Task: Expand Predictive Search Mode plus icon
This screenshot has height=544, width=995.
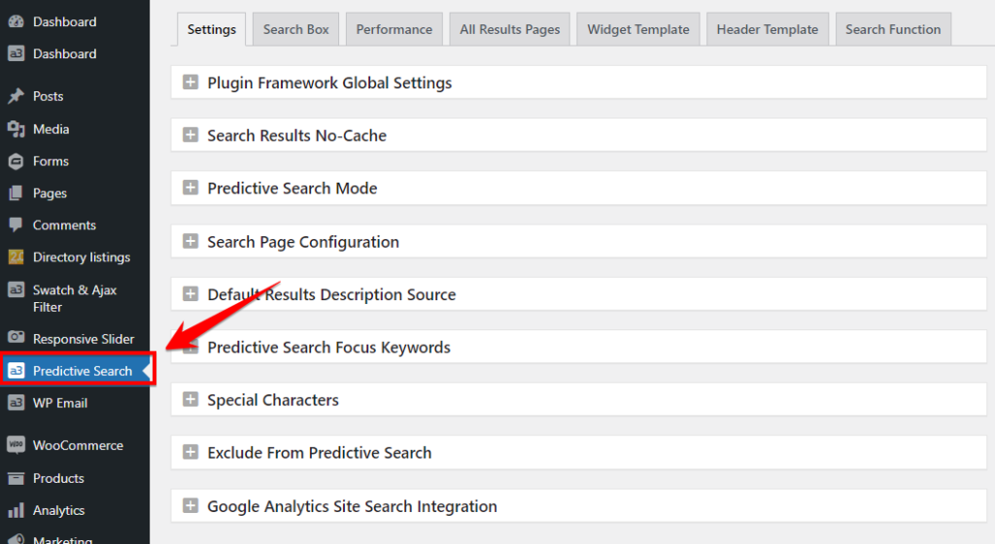Action: click(x=190, y=187)
